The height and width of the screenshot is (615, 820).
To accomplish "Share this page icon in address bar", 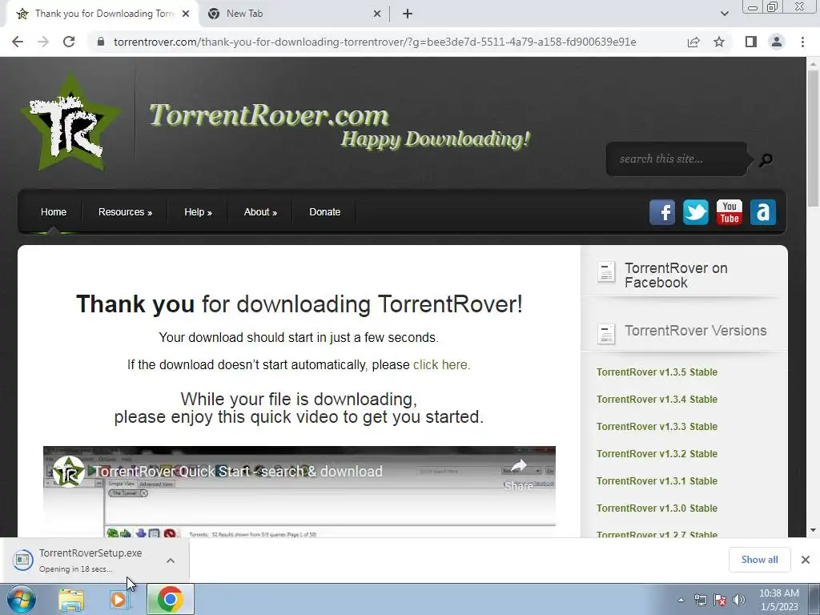I will point(693,42).
